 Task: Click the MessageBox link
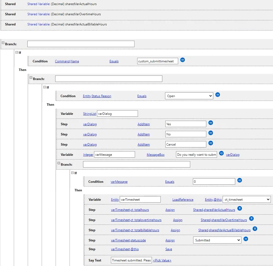155,155
